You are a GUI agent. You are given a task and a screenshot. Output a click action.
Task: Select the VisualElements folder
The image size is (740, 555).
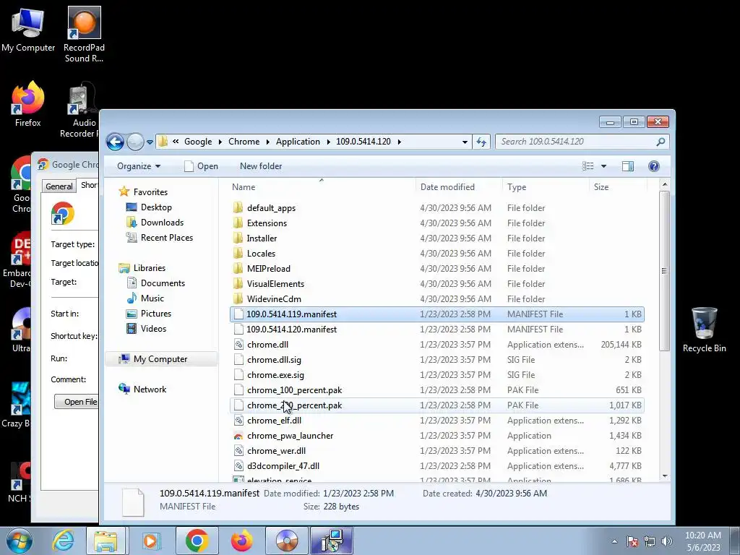(x=437, y=283)
